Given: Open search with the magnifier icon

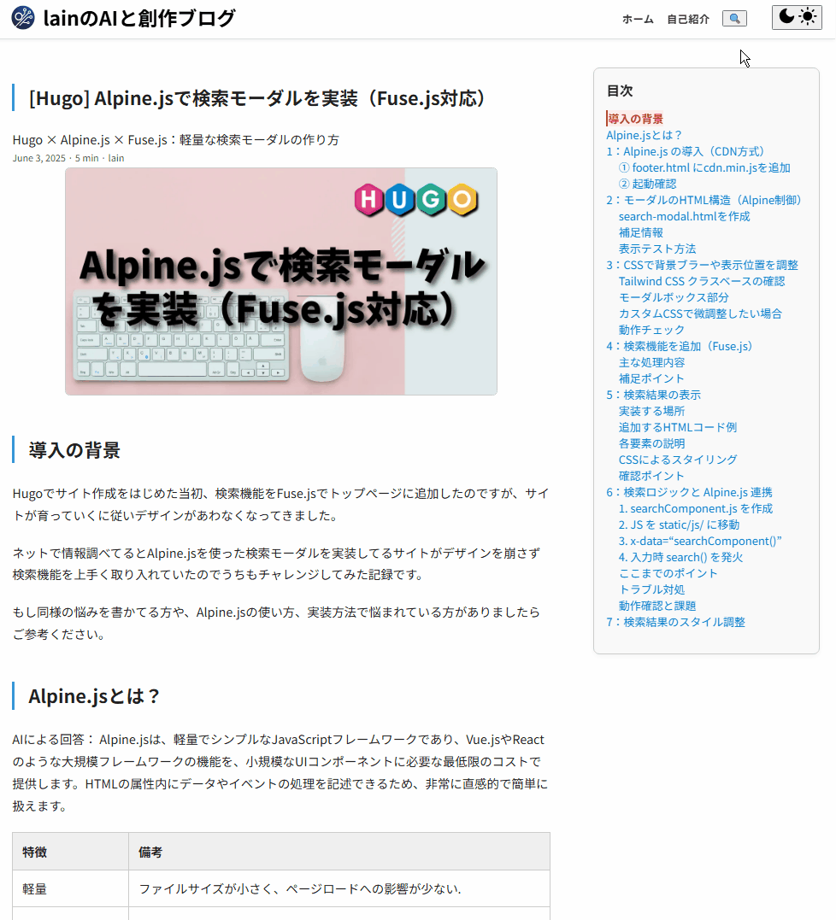Looking at the screenshot, I should click(x=734, y=19).
